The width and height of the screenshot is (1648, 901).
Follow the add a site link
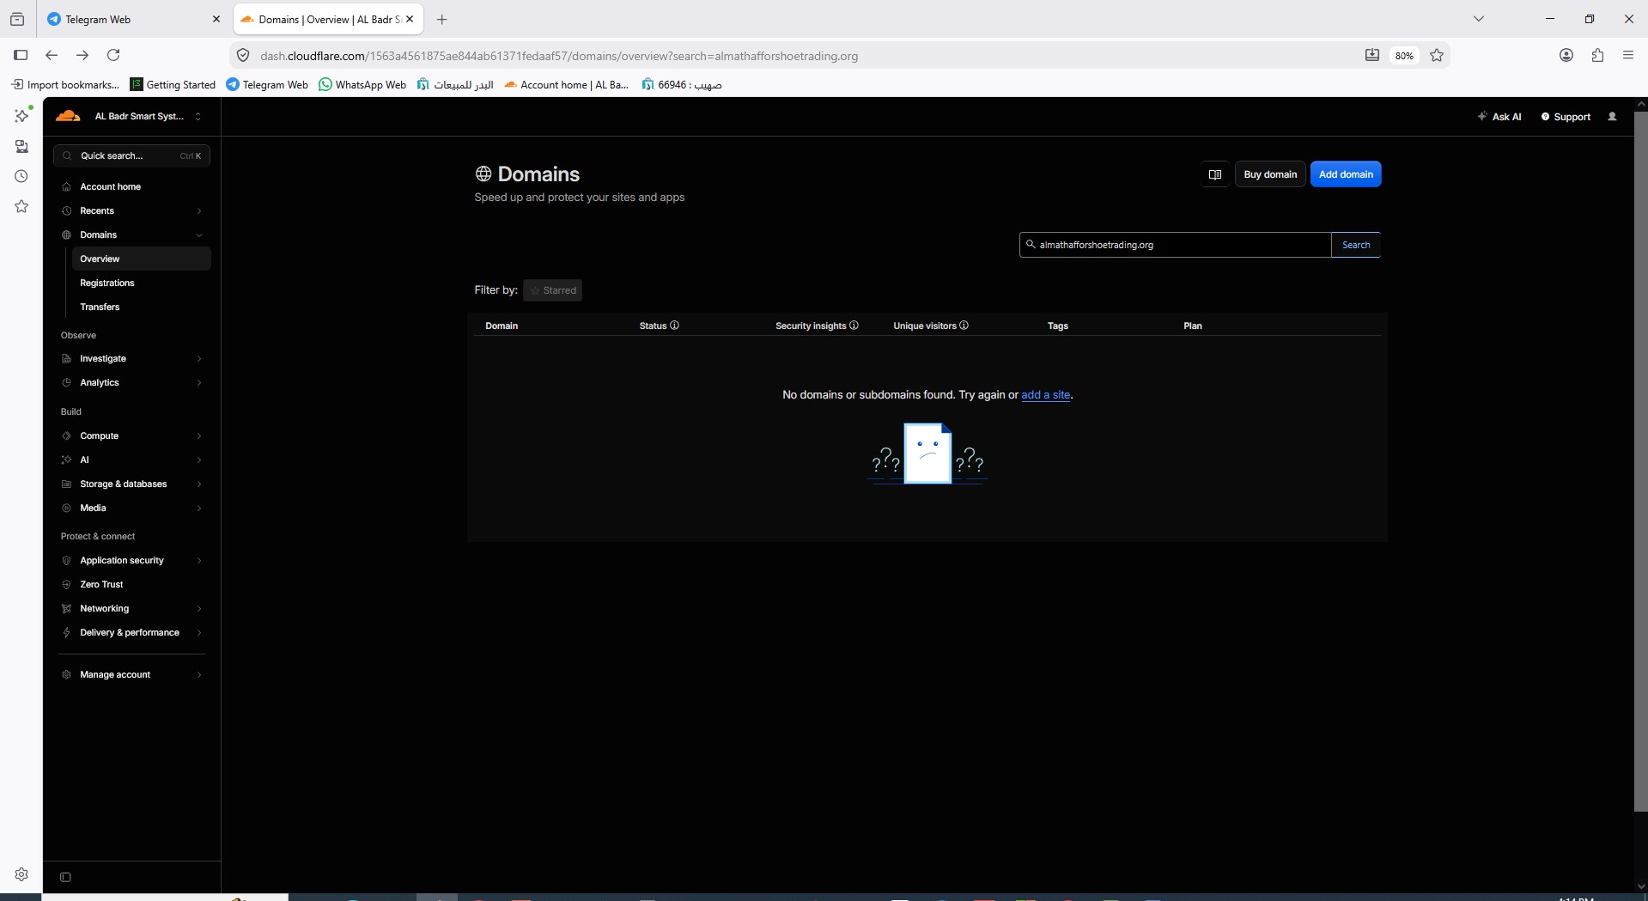pos(1045,395)
